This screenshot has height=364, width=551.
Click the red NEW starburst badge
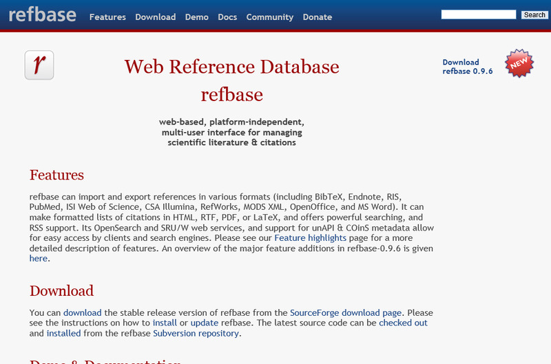[x=519, y=63]
